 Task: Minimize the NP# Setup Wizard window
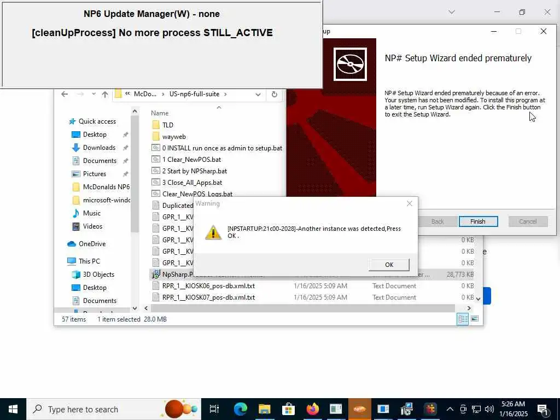coord(494,31)
